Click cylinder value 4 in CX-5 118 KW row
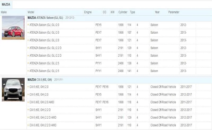The image size is (212, 130). pyautogui.click(x=137, y=102)
